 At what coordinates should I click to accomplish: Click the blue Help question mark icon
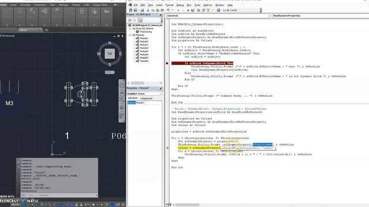tap(219, 10)
